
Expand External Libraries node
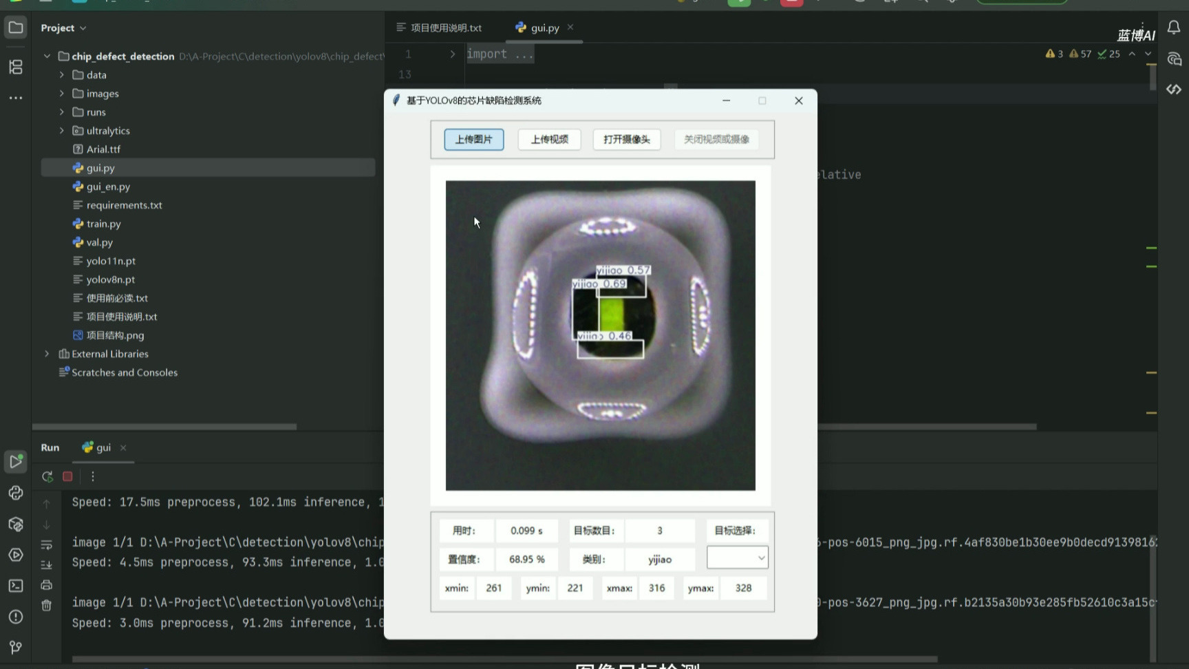coord(47,354)
